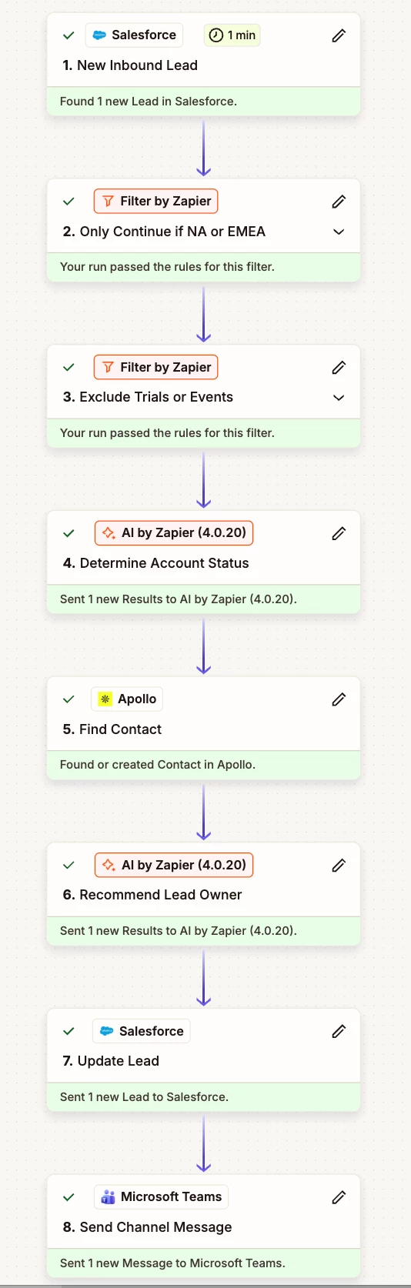
Task: Open editor for Determine Account Status
Action: tap(339, 533)
